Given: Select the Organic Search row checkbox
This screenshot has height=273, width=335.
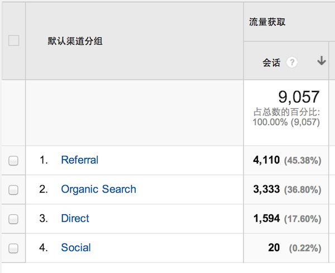Looking at the screenshot, I should point(14,190).
